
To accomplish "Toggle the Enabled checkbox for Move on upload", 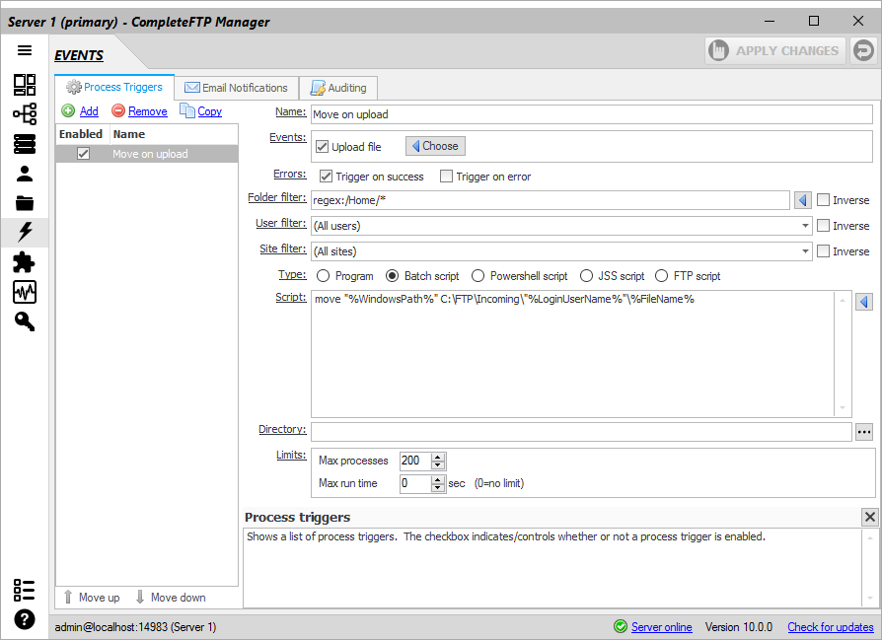I will pos(83,154).
